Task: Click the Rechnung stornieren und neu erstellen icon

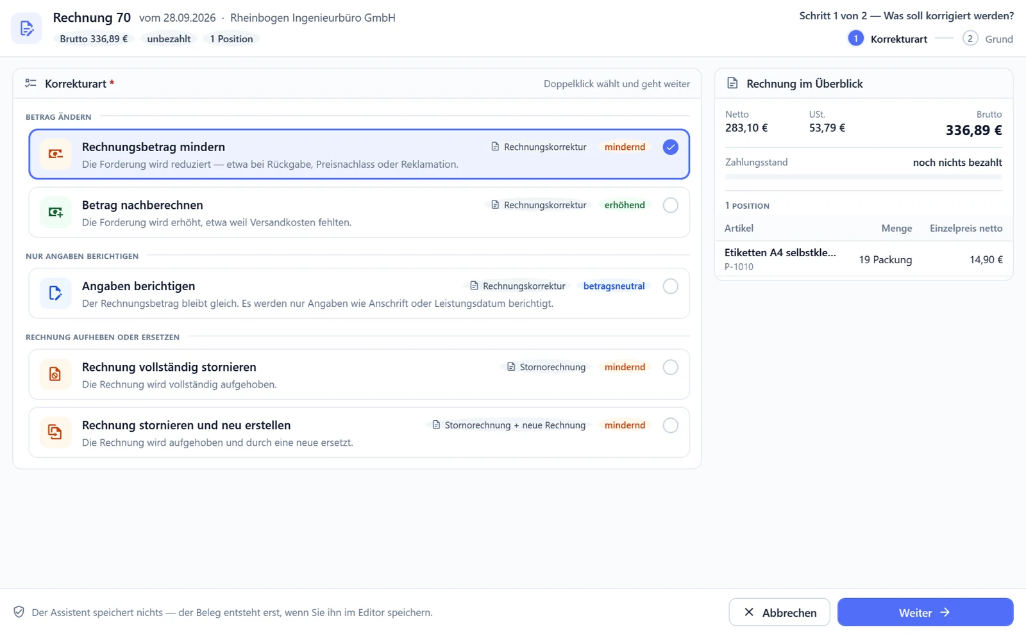Action: 55,432
